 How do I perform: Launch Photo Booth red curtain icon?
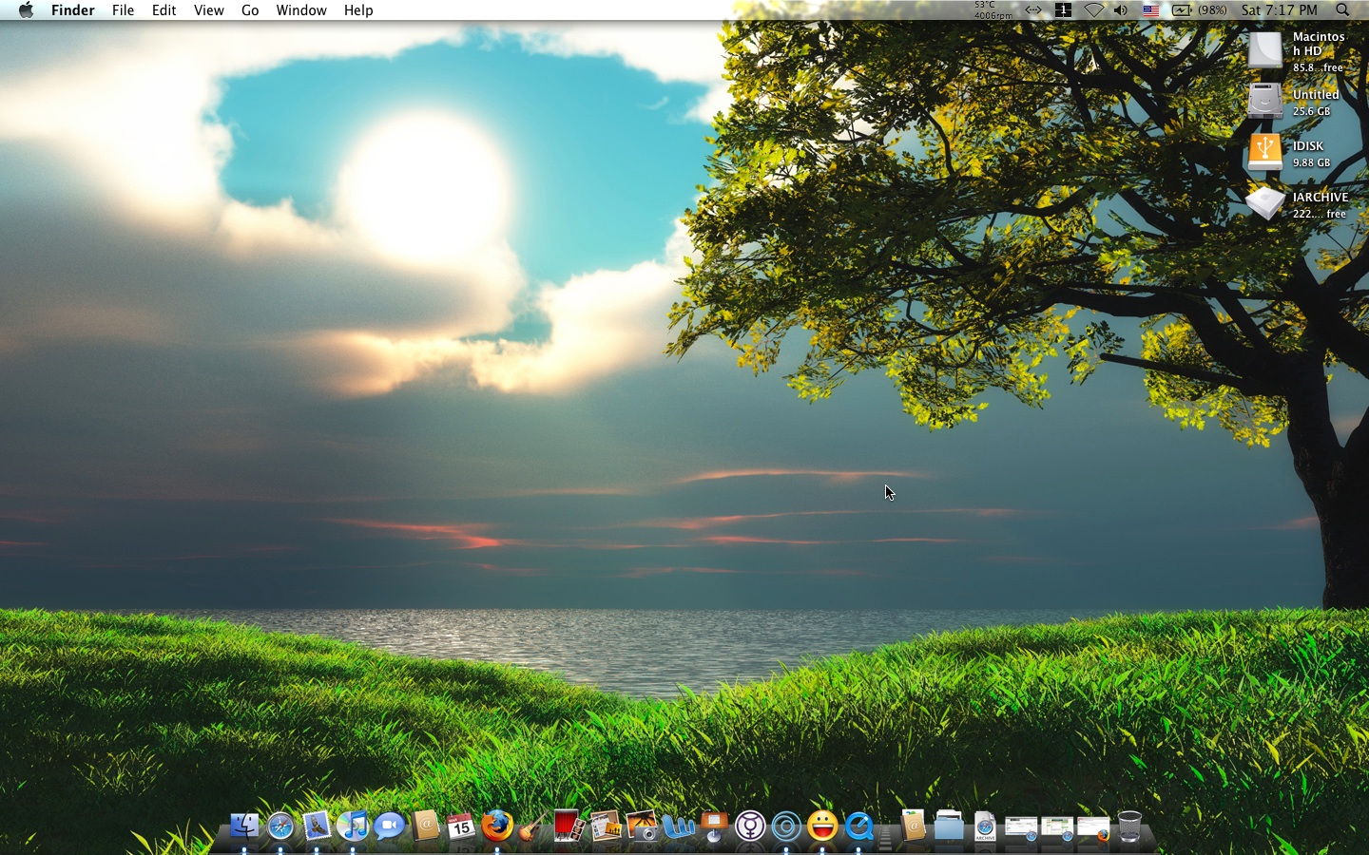(569, 826)
